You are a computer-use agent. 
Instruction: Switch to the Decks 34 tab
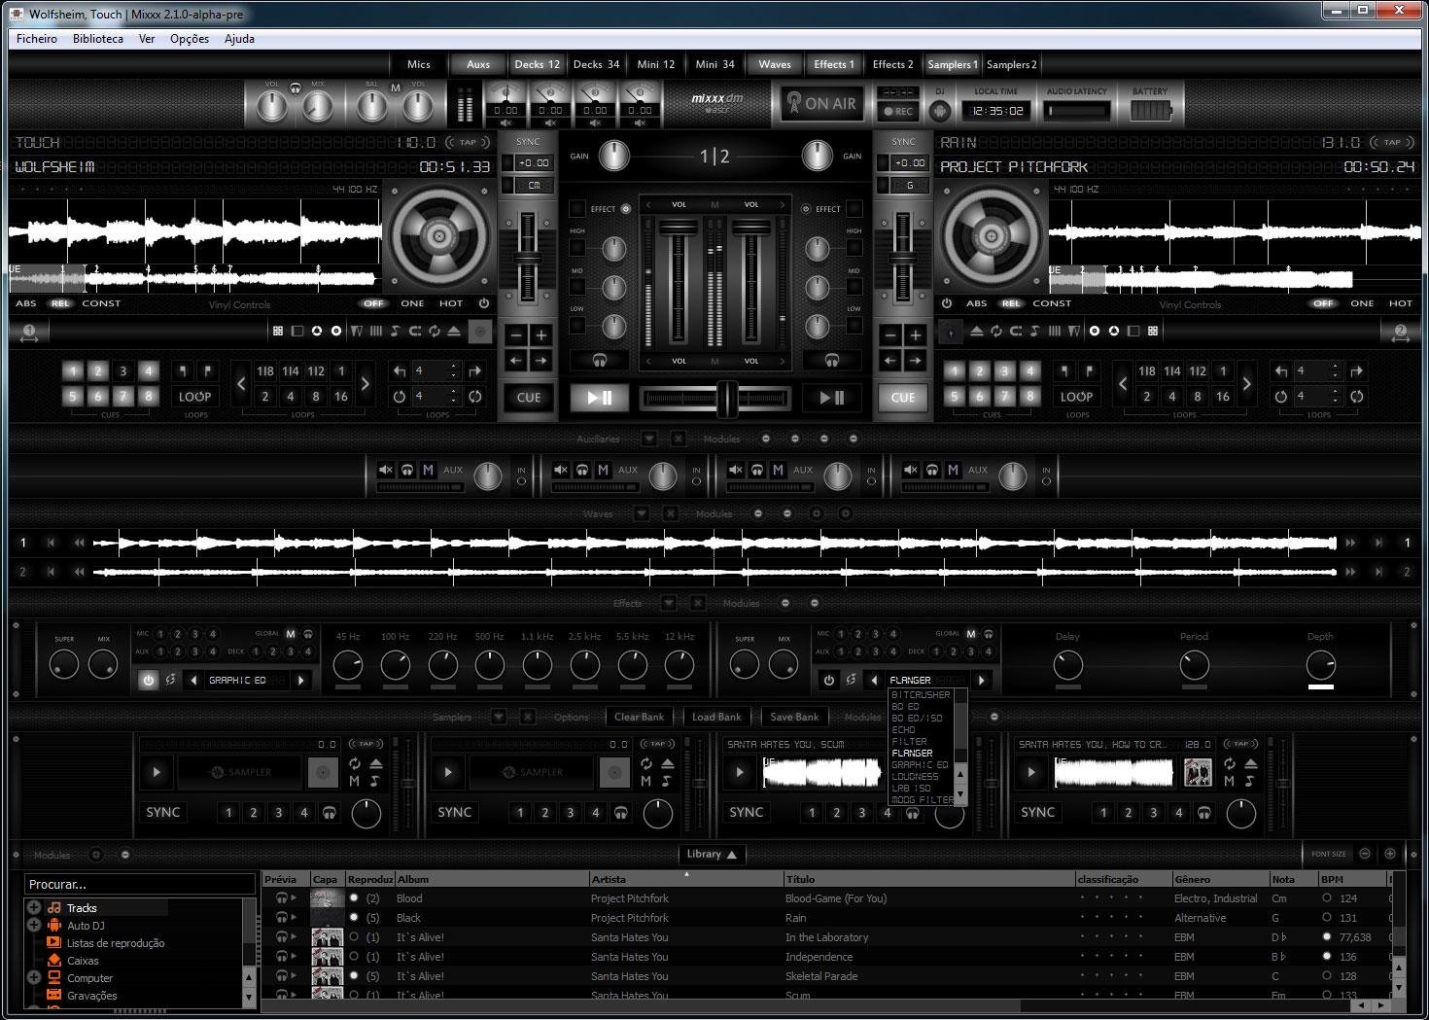[596, 64]
